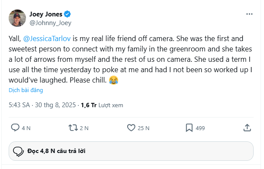Click the 2 N repost count
The image size is (264, 169).
click(84, 128)
